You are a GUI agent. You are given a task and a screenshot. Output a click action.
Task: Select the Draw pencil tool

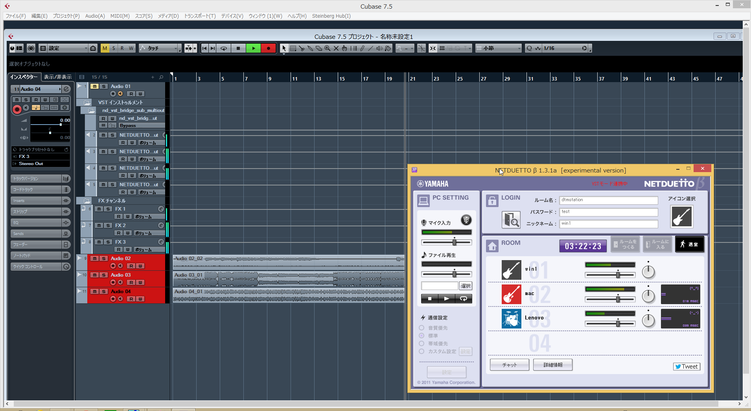click(362, 48)
